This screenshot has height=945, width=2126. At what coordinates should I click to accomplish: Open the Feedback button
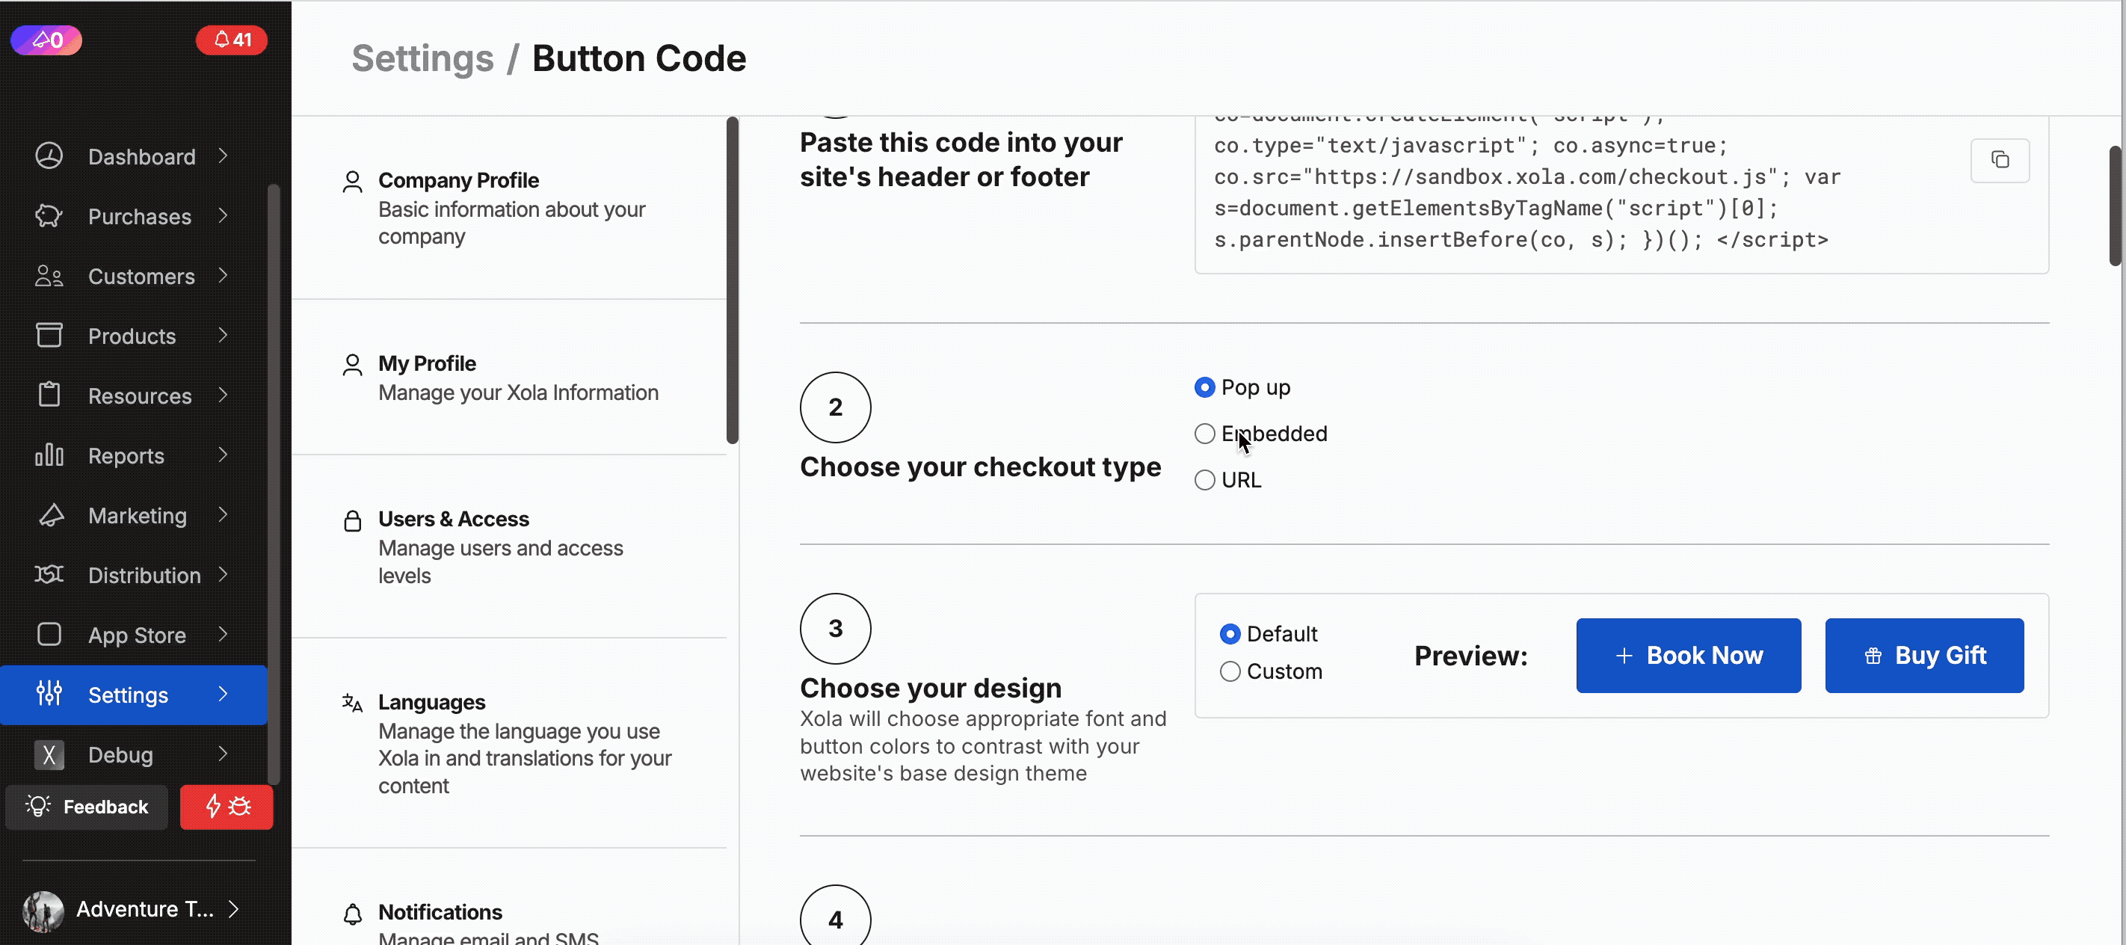click(x=87, y=807)
